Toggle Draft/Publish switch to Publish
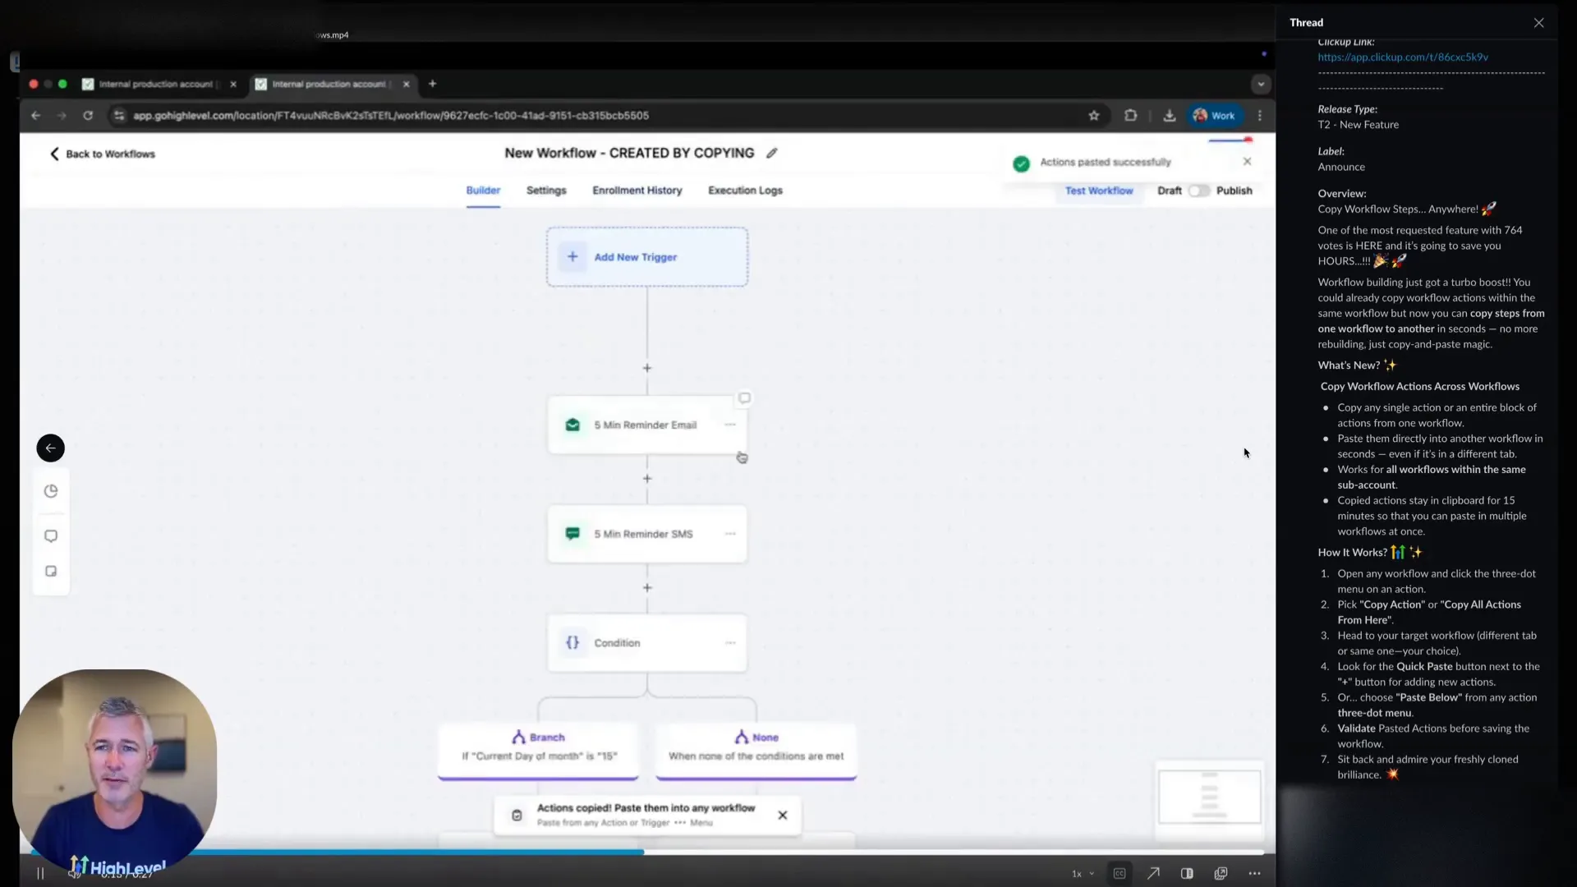Viewport: 1577px width, 887px height. coord(1200,191)
